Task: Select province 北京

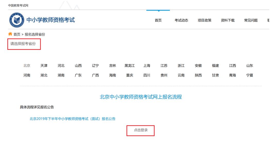Action: (x=27, y=65)
